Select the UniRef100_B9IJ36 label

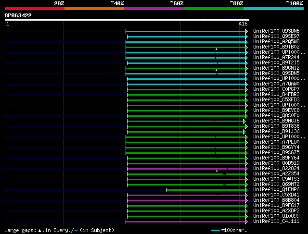click(x=276, y=132)
